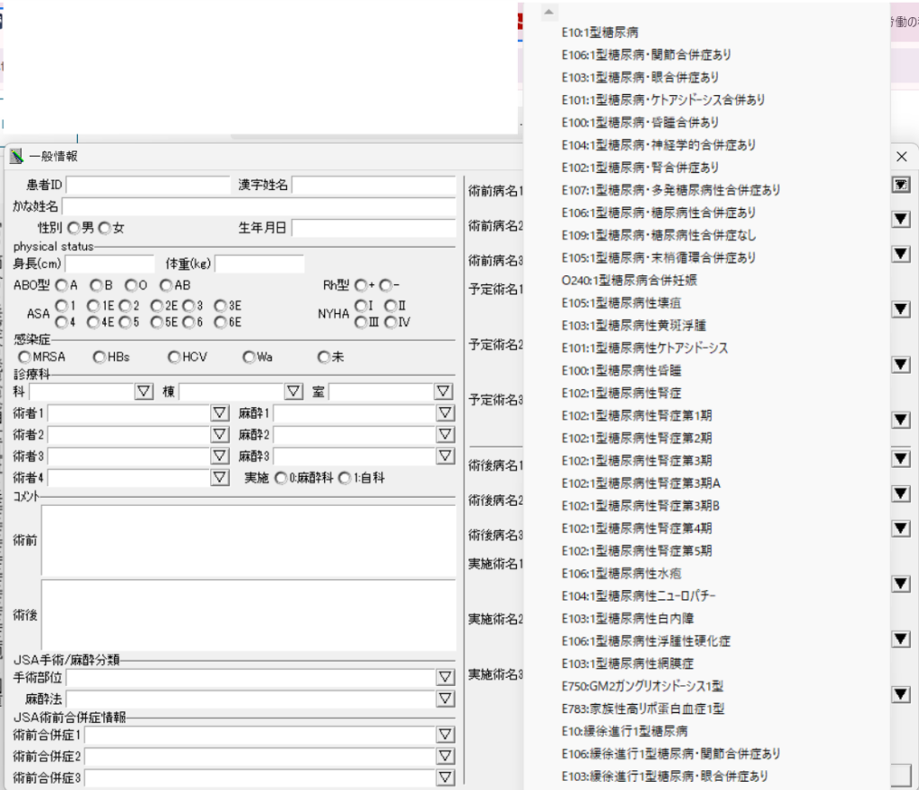This screenshot has height=790, width=919.
Task: Choose E102:1型糖尿病性腎症第3期A entry
Action: point(641,483)
